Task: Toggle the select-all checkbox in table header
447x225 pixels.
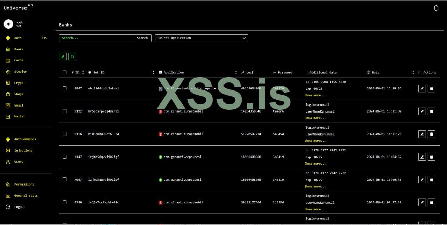Action: point(64,72)
